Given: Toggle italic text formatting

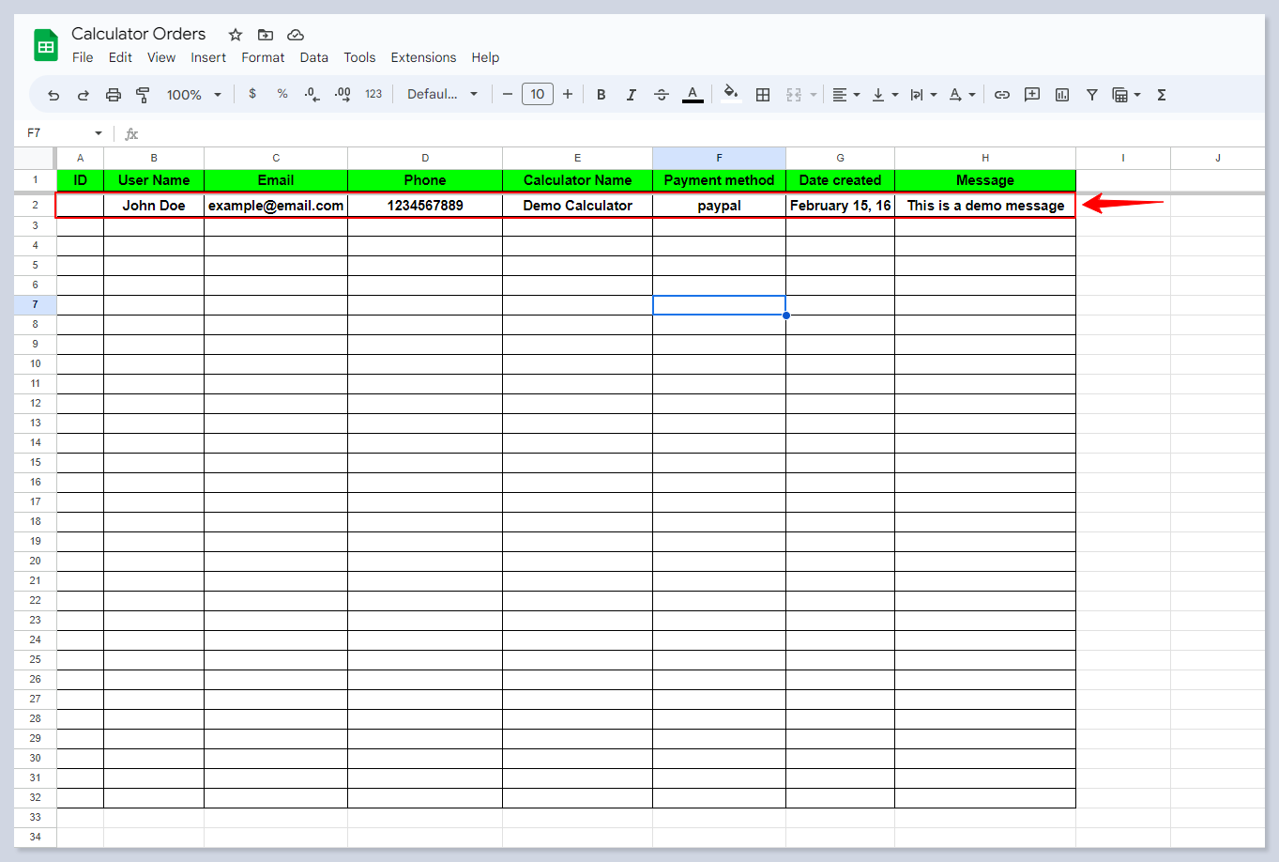Looking at the screenshot, I should pos(632,95).
